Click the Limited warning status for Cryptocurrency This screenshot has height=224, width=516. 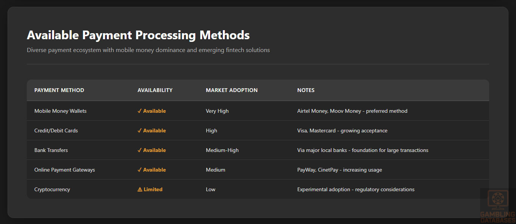[150, 189]
